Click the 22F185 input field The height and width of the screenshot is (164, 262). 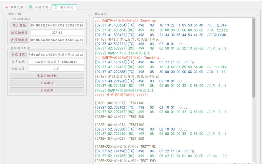click(57, 32)
